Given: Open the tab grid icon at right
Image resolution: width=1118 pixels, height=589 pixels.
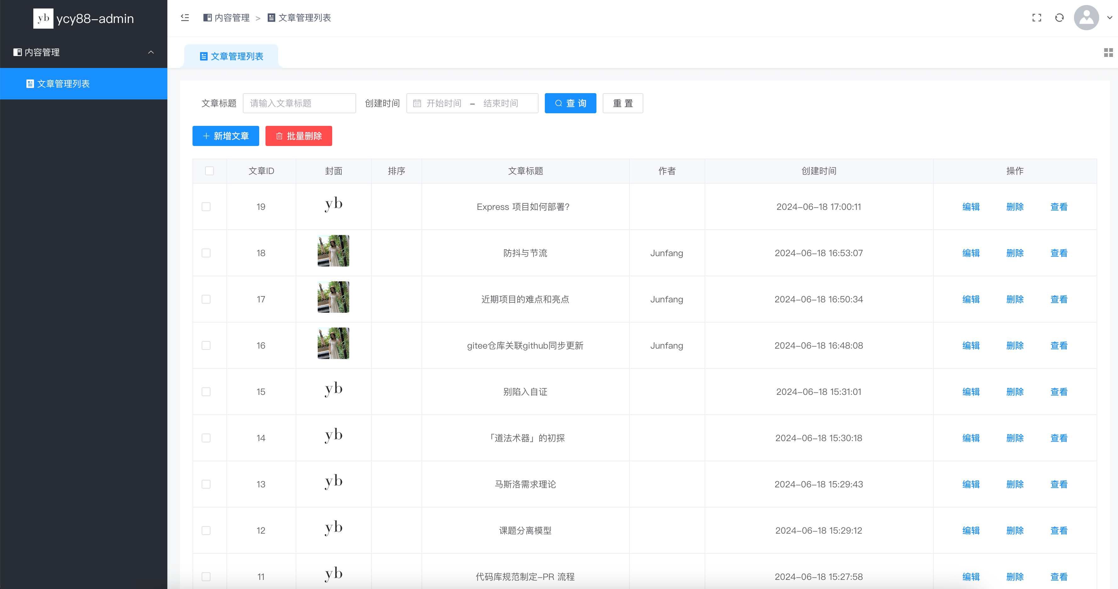Looking at the screenshot, I should (1108, 53).
